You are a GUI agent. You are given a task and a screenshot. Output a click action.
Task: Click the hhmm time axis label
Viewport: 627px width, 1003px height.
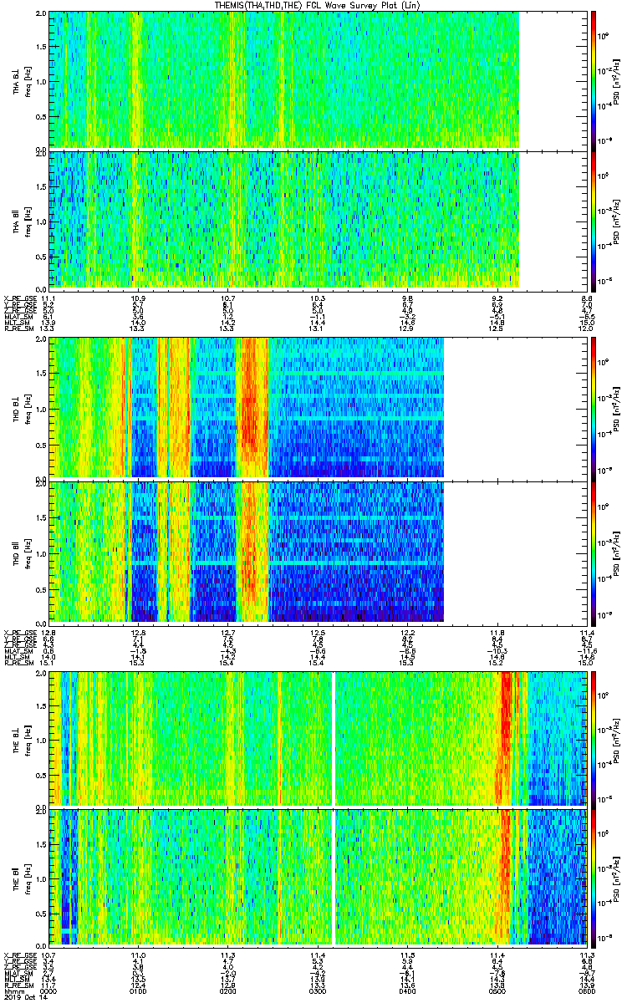click(x=13, y=990)
